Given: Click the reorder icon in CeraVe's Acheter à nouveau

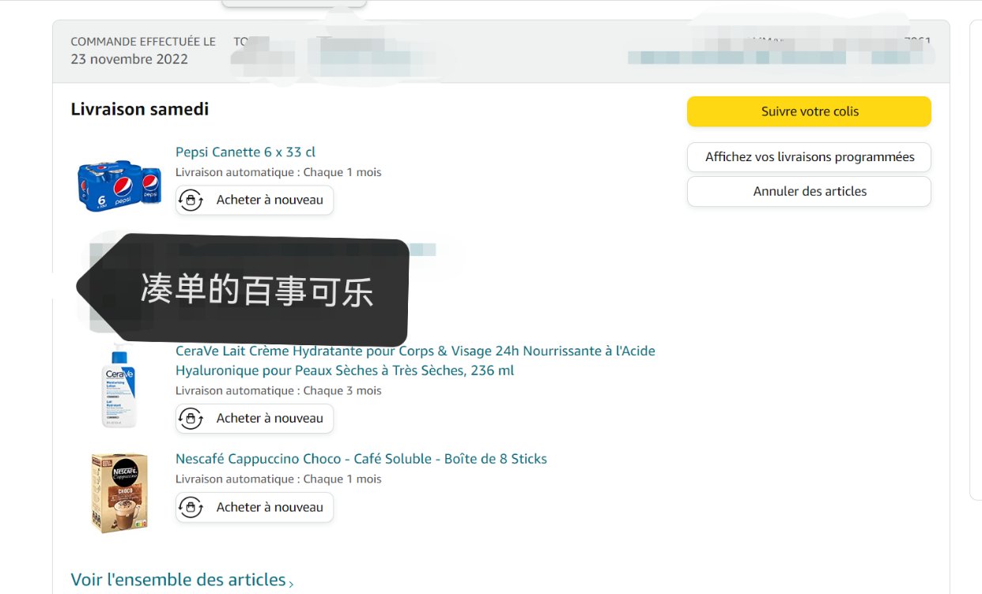Looking at the screenshot, I should coord(191,419).
